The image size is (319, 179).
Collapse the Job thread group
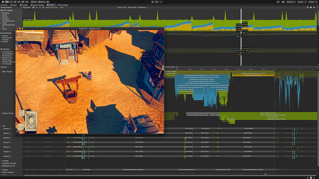(x=2, y=126)
